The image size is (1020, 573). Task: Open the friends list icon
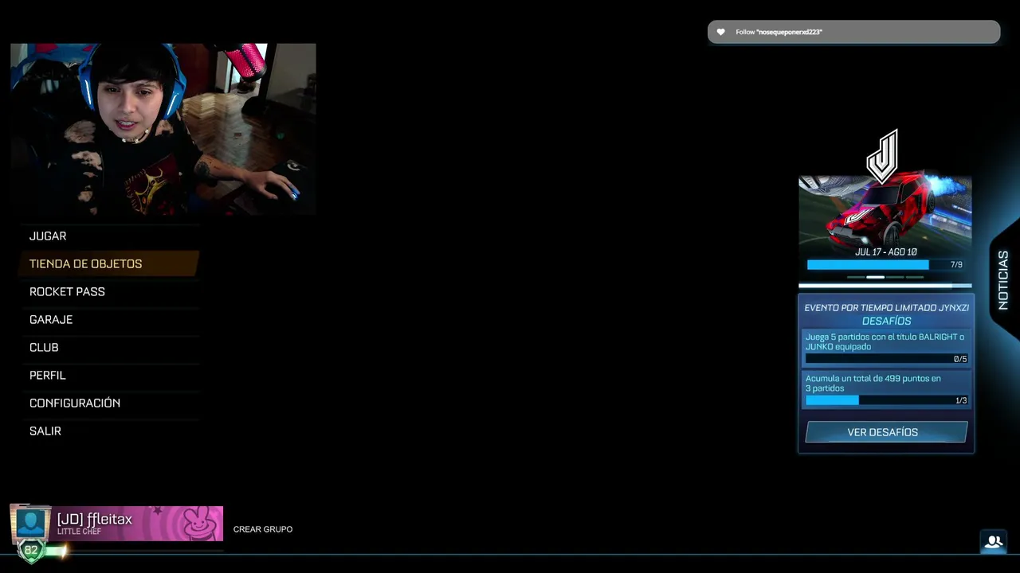(993, 542)
